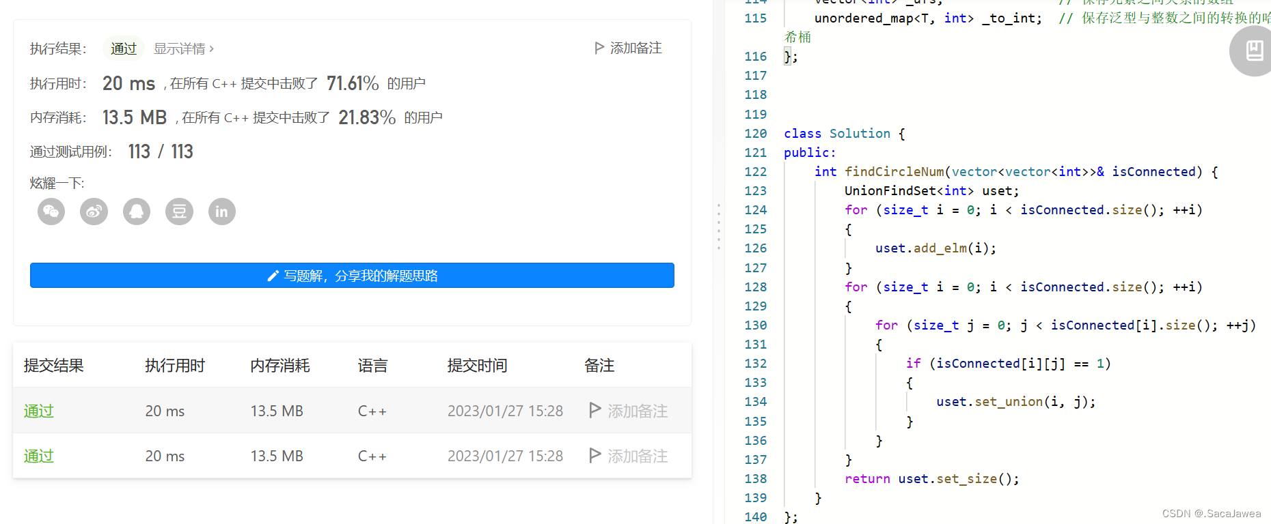Share result via Douban icon

179,212
